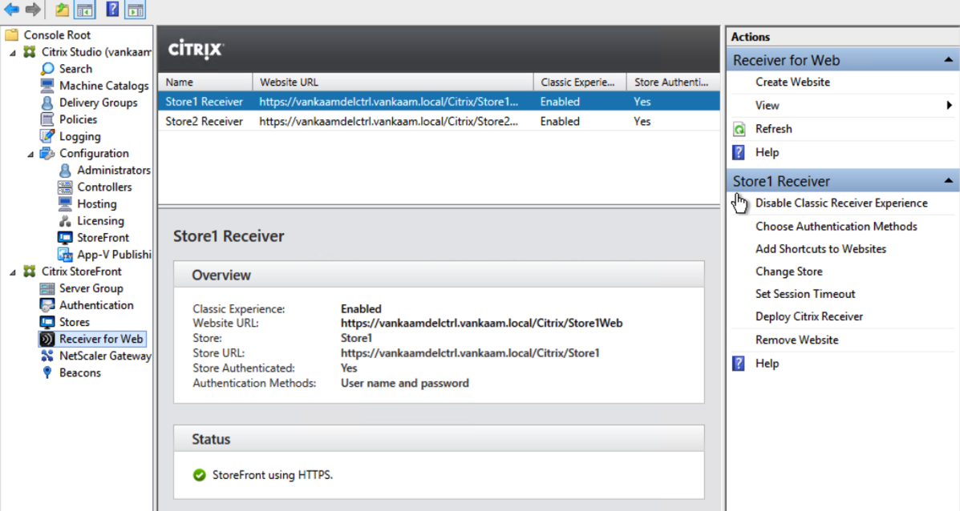Sort by the Store Authenticated column header
Screen dimensions: 960x511
coord(674,82)
